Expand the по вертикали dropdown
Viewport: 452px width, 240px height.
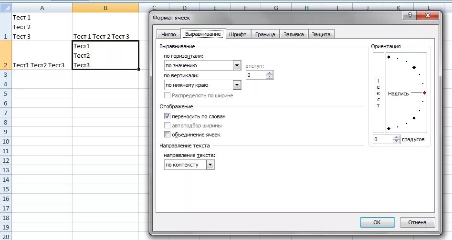click(x=237, y=85)
